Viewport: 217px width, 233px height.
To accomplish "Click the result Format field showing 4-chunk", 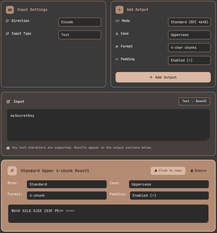I will click(x=67, y=195).
